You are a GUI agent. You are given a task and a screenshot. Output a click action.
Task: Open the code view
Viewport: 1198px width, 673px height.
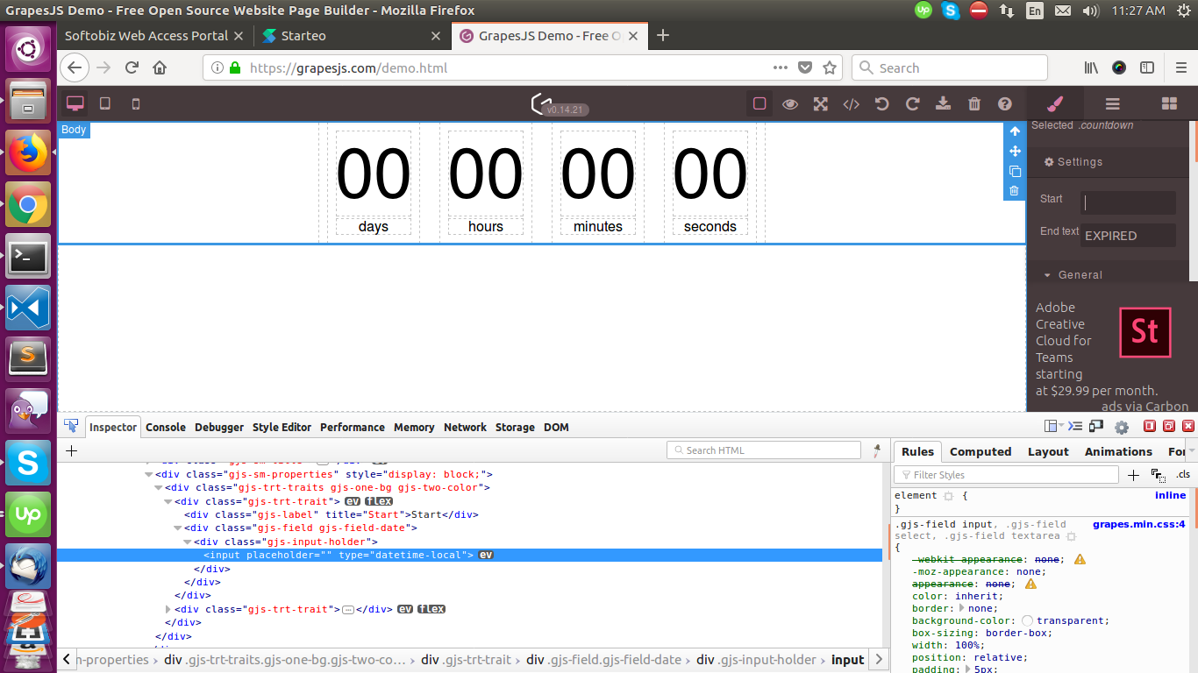point(851,103)
